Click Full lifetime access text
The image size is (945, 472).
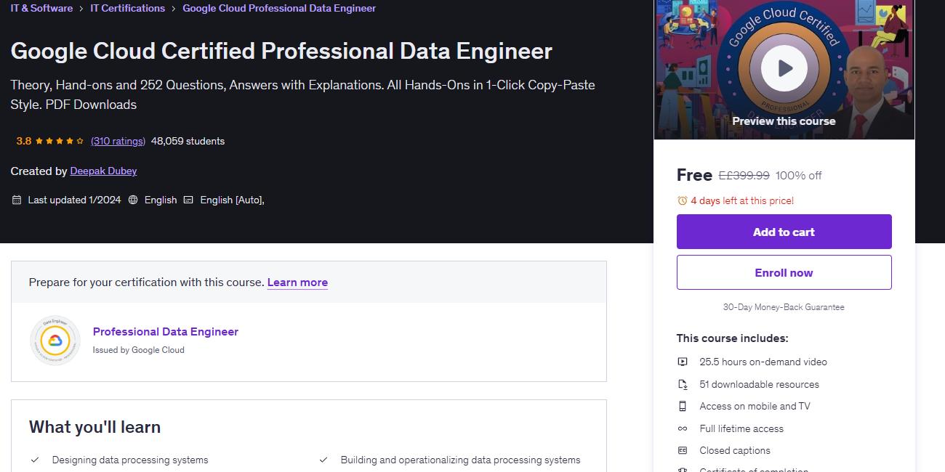[741, 428]
